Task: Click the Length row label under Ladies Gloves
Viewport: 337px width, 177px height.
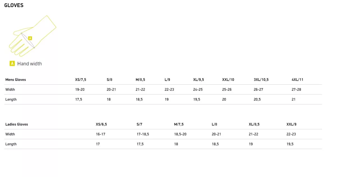Action: [x=11, y=144]
